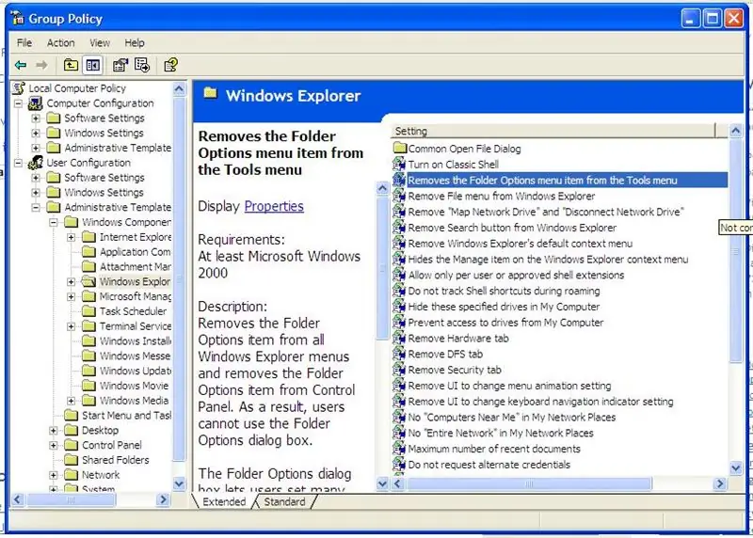This screenshot has width=753, height=538.
Task: Open the Properties toolbar icon
Action: coord(120,65)
